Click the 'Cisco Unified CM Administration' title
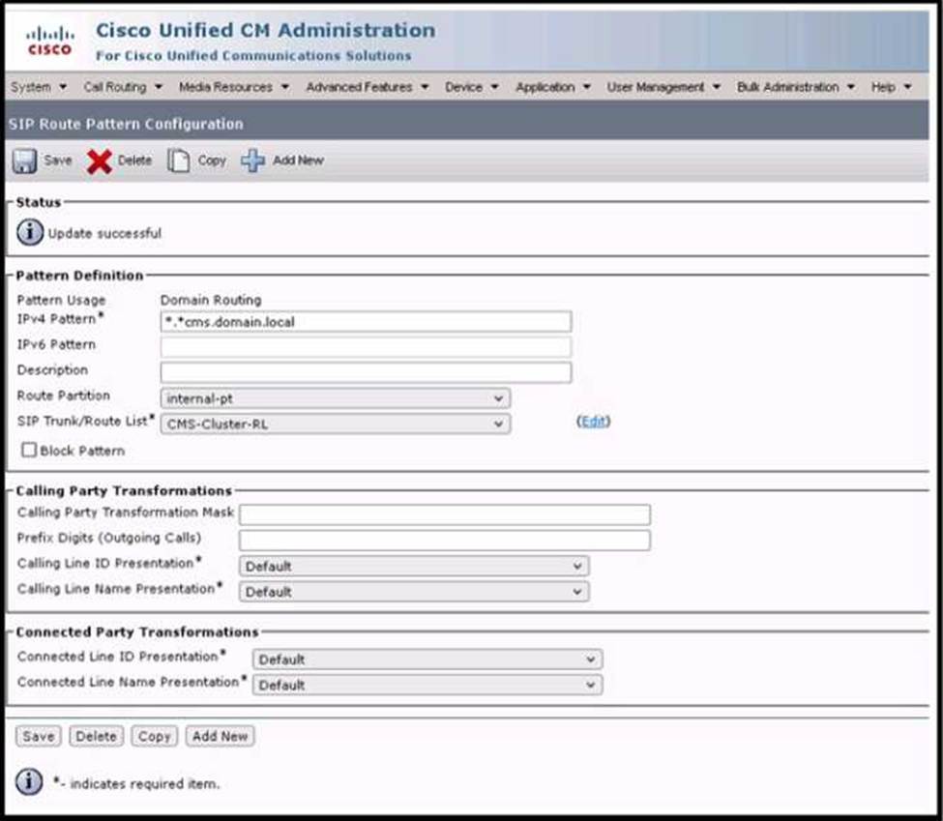 (266, 30)
